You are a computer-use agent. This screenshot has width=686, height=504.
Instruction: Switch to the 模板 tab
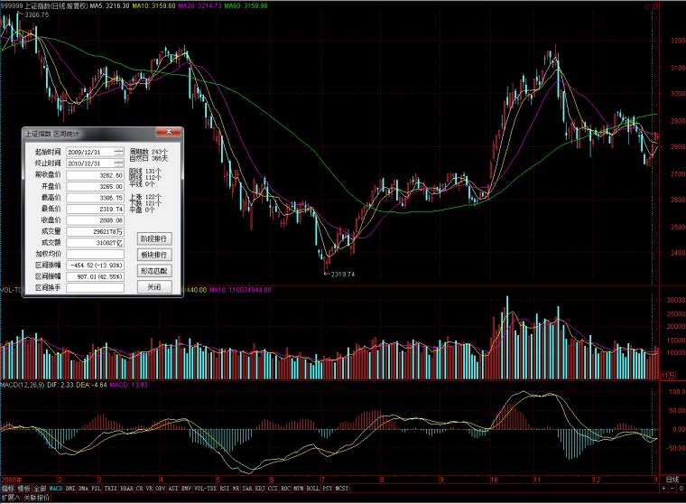24,489
